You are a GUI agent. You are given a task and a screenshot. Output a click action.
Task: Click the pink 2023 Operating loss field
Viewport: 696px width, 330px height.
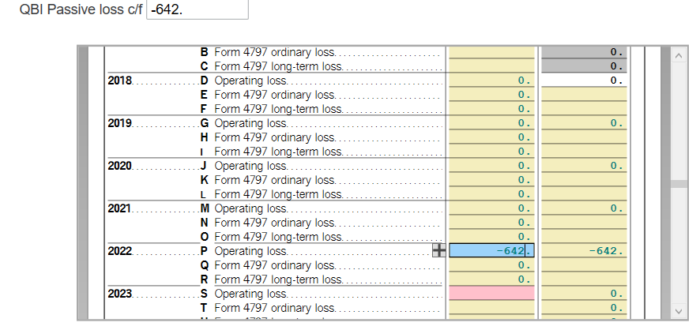491,293
